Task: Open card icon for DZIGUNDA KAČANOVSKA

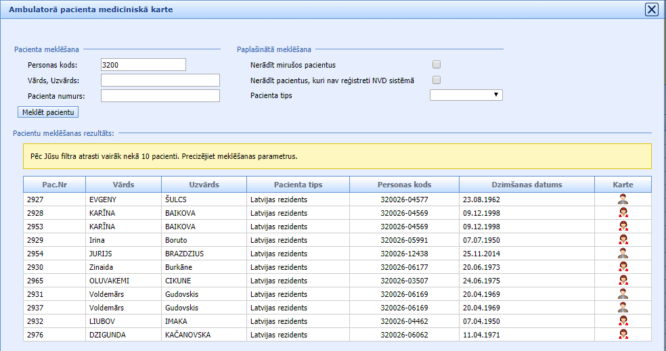Action: click(623, 334)
